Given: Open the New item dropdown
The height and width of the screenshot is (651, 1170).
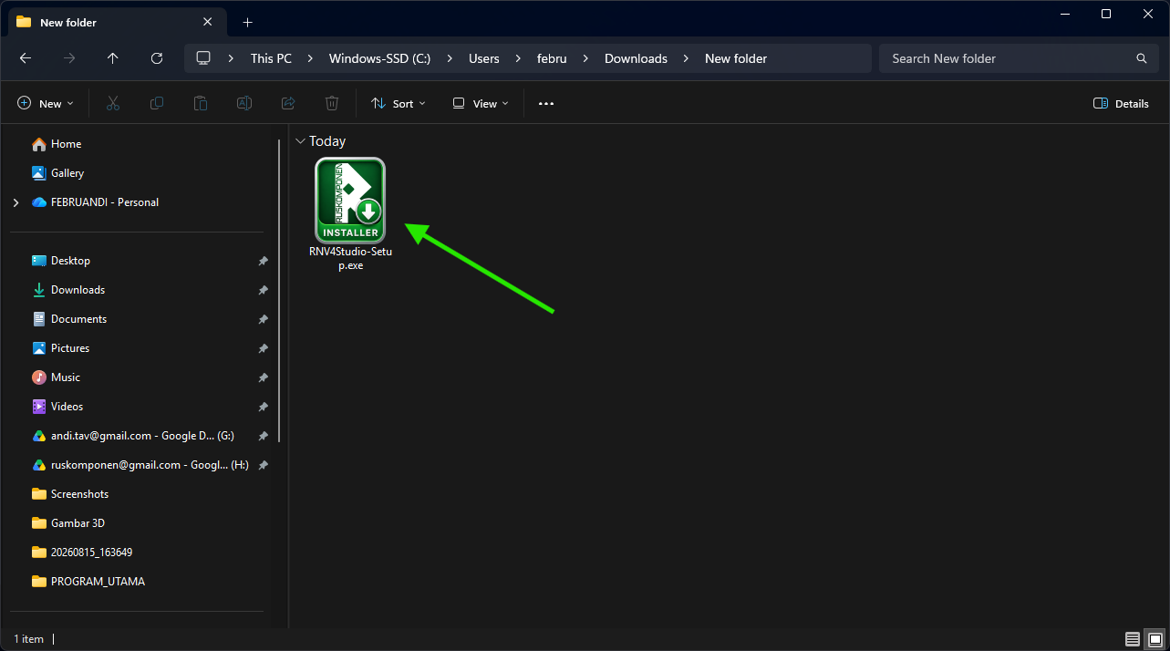Looking at the screenshot, I should pyautogui.click(x=46, y=104).
